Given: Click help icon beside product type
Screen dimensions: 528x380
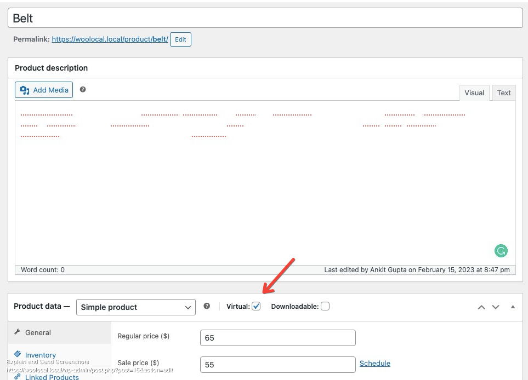Looking at the screenshot, I should pyautogui.click(x=207, y=306).
